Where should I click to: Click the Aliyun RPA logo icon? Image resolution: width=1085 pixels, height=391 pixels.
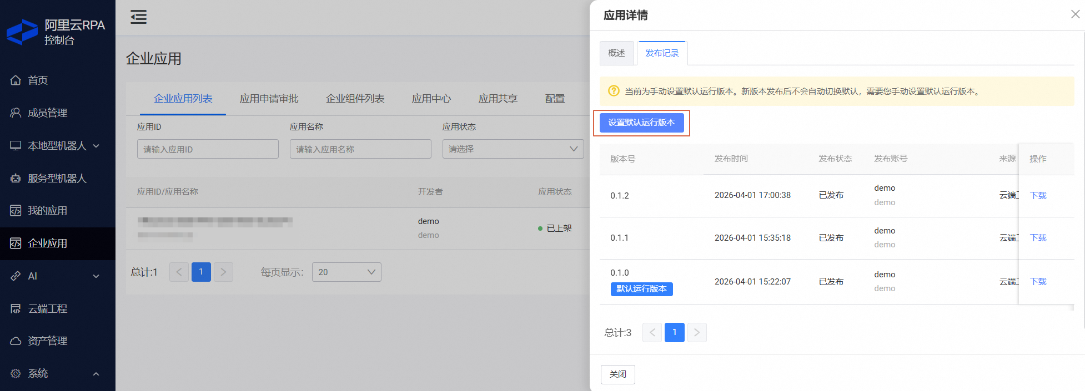pos(22,32)
